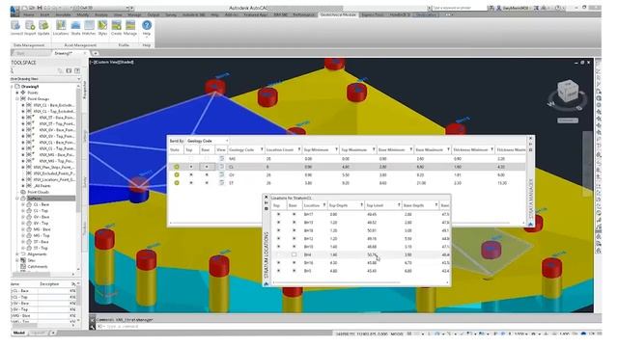Click the Toolspace panorama icon beside help
Screen dimensions: 618x347
tap(69, 70)
